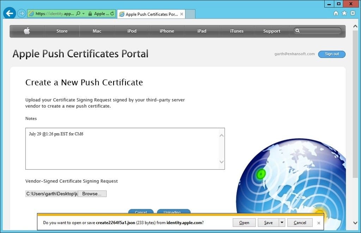Expand the Save options dropdown arrow
This screenshot has width=361, height=233.
[282, 223]
